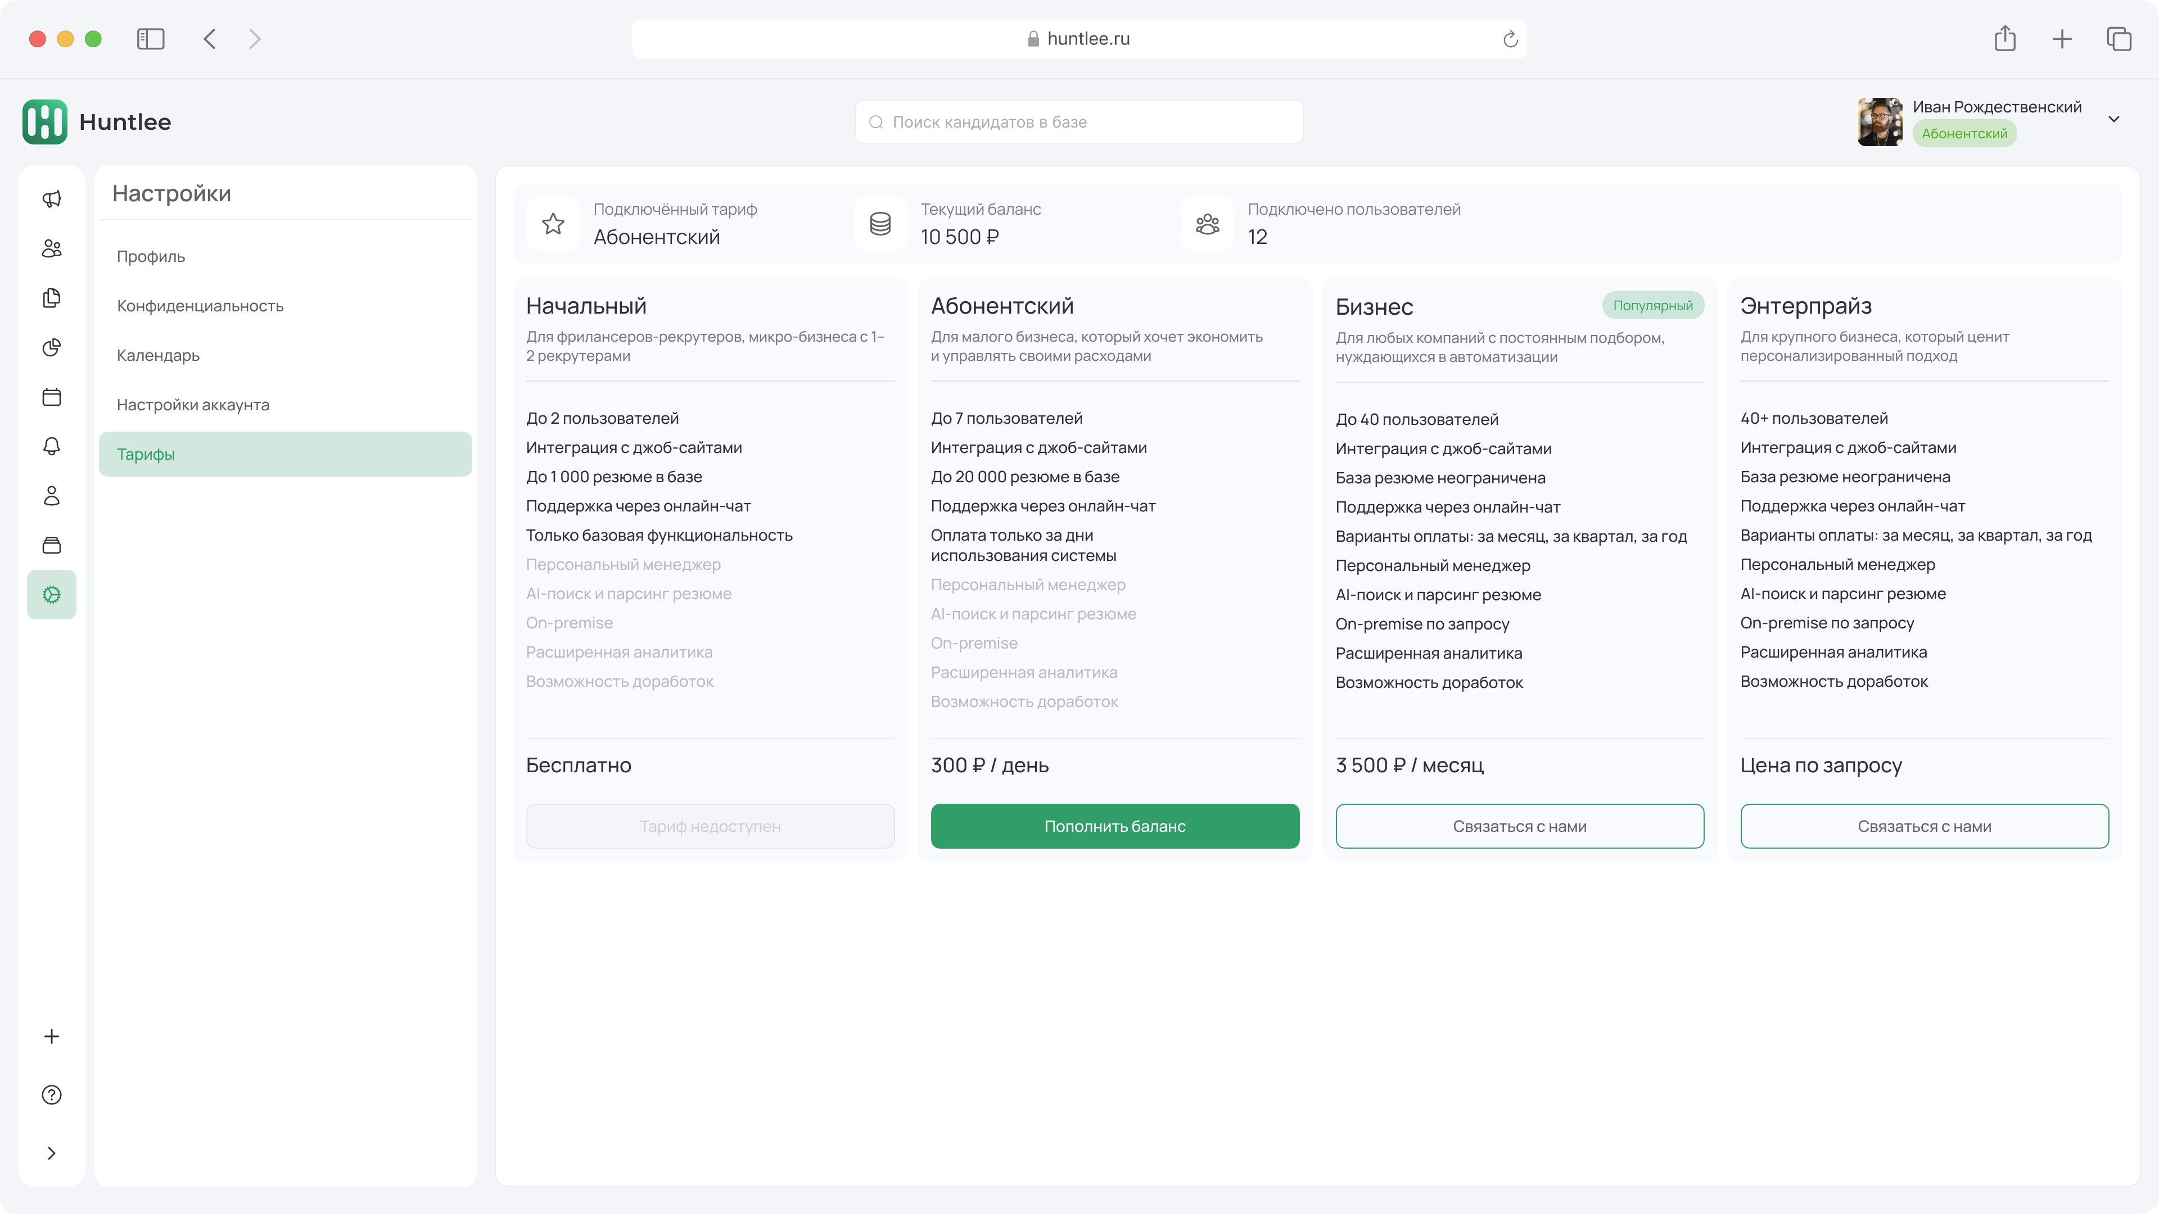Image resolution: width=2159 pixels, height=1214 pixels.
Task: Click the candidates group icon in sidebar
Action: point(52,248)
